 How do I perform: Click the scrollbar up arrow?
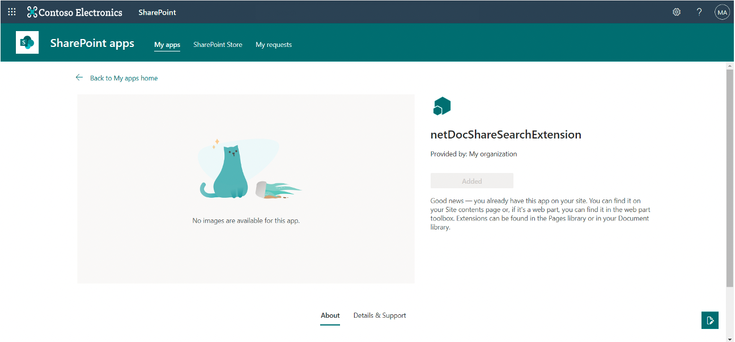(730, 66)
